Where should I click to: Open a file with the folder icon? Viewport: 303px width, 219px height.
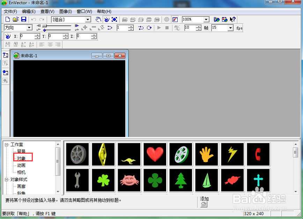[x=16, y=19]
